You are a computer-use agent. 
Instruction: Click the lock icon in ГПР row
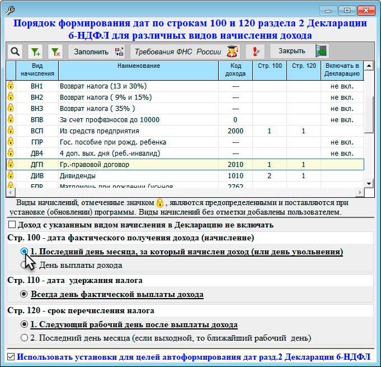tap(11, 142)
